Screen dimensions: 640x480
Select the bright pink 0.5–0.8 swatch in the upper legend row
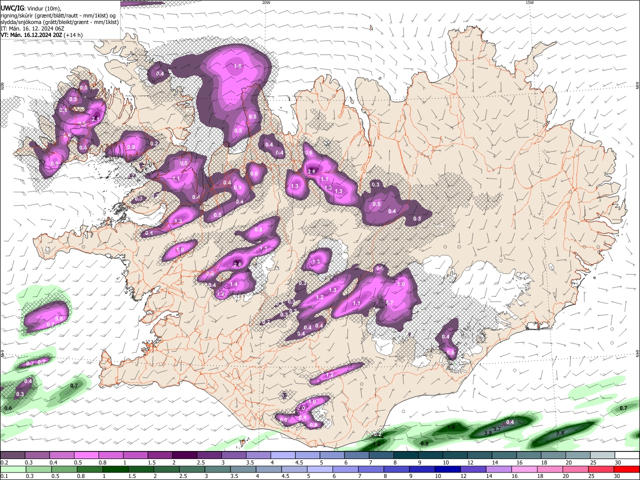[x=86, y=455]
